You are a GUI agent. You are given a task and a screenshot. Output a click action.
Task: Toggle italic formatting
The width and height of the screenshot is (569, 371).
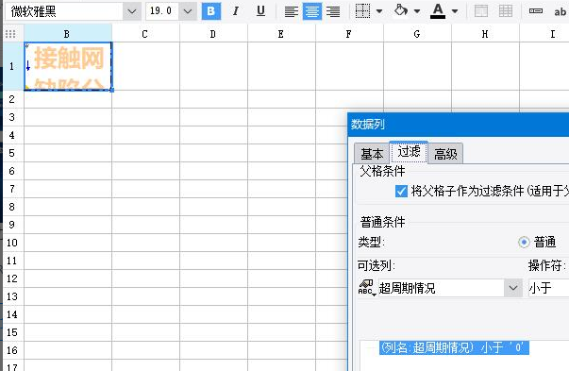[236, 11]
